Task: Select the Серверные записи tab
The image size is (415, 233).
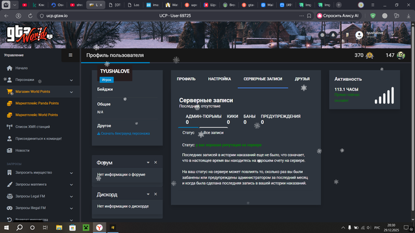Action: pyautogui.click(x=263, y=79)
